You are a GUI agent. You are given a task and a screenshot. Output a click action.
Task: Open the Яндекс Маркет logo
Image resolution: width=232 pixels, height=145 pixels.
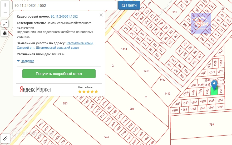[x=36, y=89]
